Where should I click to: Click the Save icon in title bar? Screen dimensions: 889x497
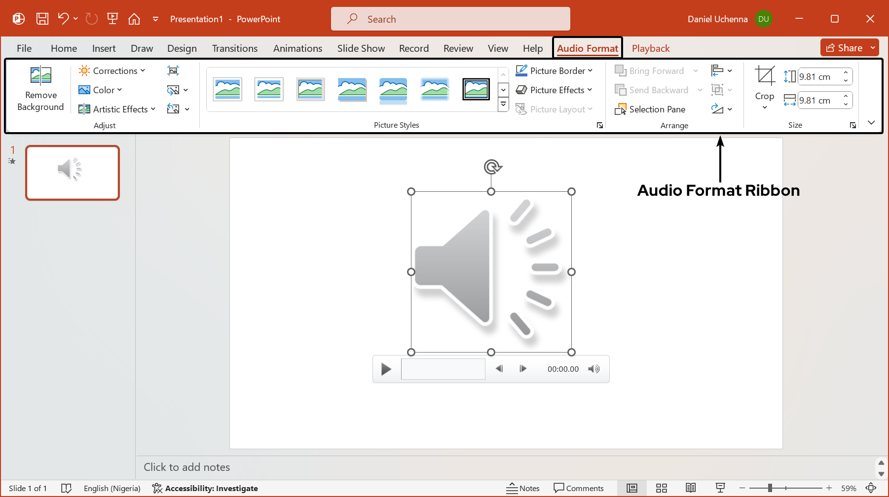[42, 19]
